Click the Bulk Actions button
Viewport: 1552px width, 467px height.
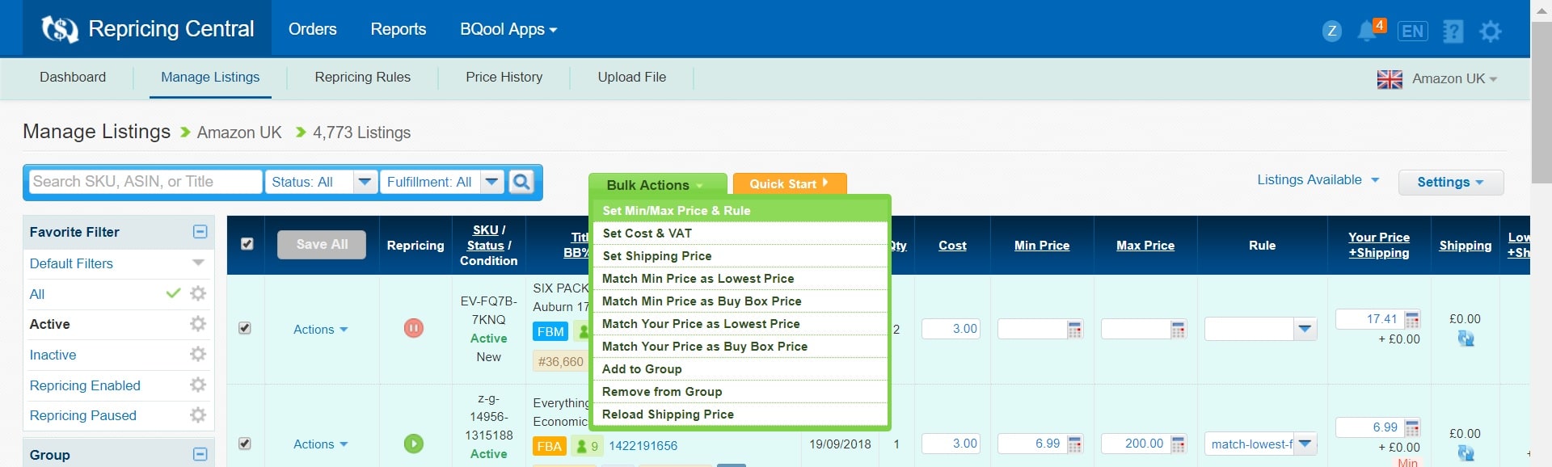point(657,184)
